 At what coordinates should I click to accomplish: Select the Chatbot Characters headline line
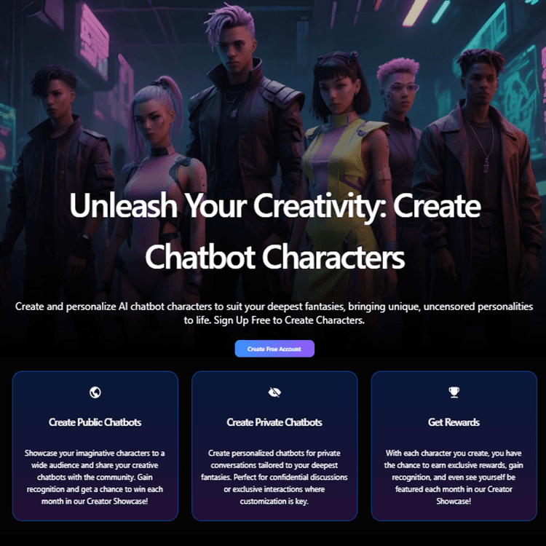275,257
